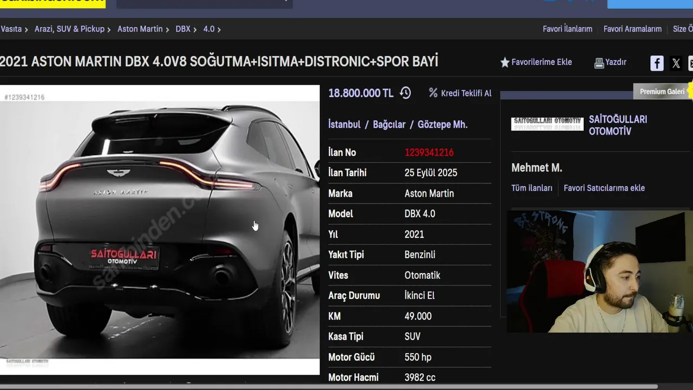Open Bağcılar district link

tap(389, 125)
